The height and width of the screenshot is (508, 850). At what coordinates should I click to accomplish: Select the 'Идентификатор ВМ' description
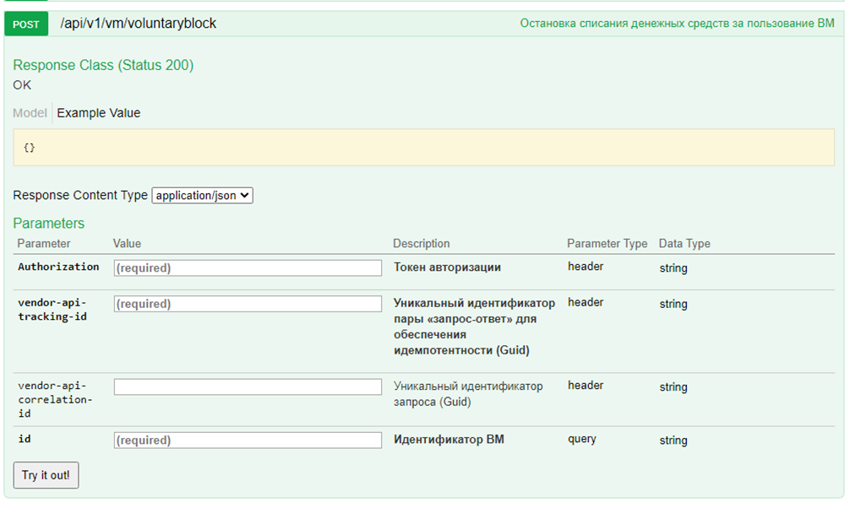point(449,439)
